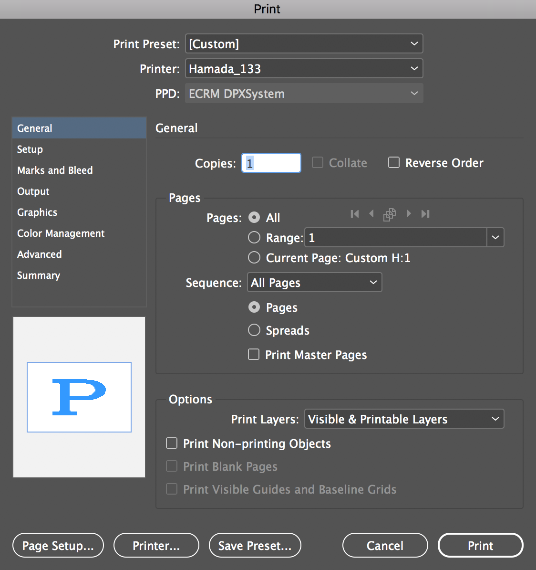Confirm printing with the Print button
Viewport: 536px width, 570px height.
coord(480,545)
